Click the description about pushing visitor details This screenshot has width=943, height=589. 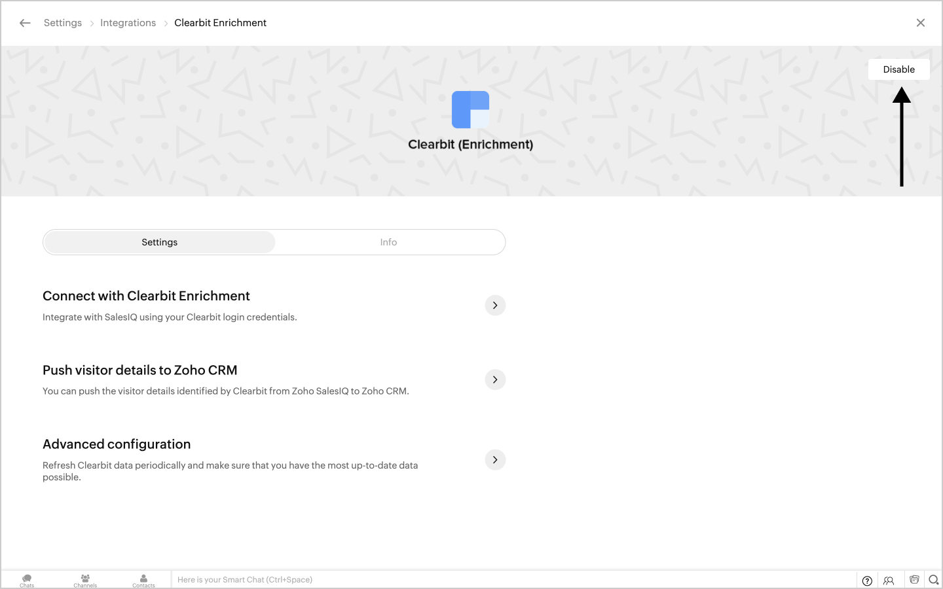click(x=226, y=391)
